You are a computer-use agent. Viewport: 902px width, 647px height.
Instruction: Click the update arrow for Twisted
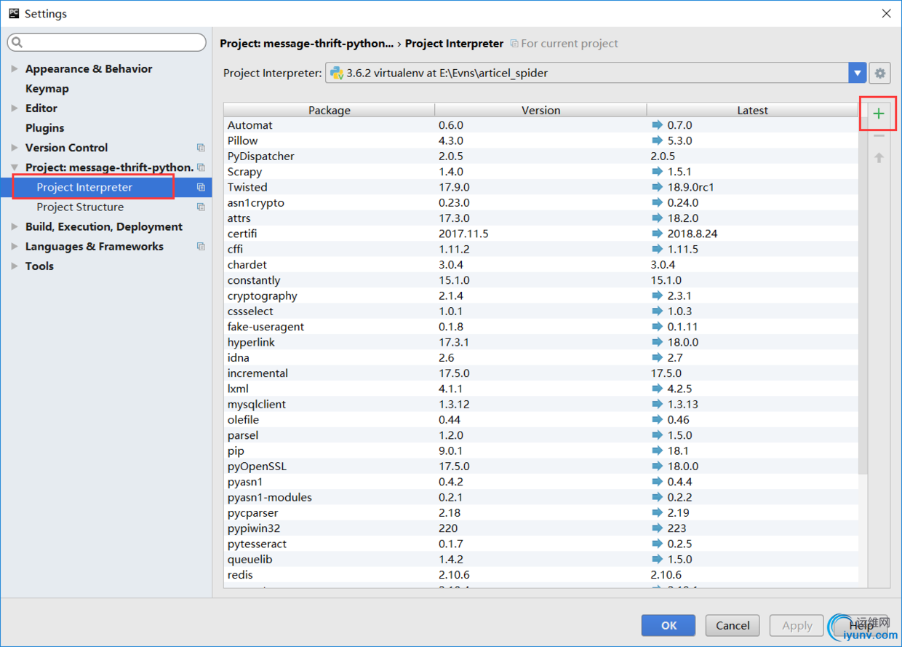tap(658, 187)
